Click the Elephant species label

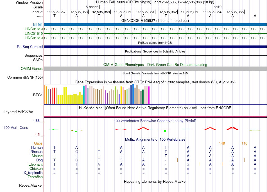pyautogui.click(x=35, y=164)
